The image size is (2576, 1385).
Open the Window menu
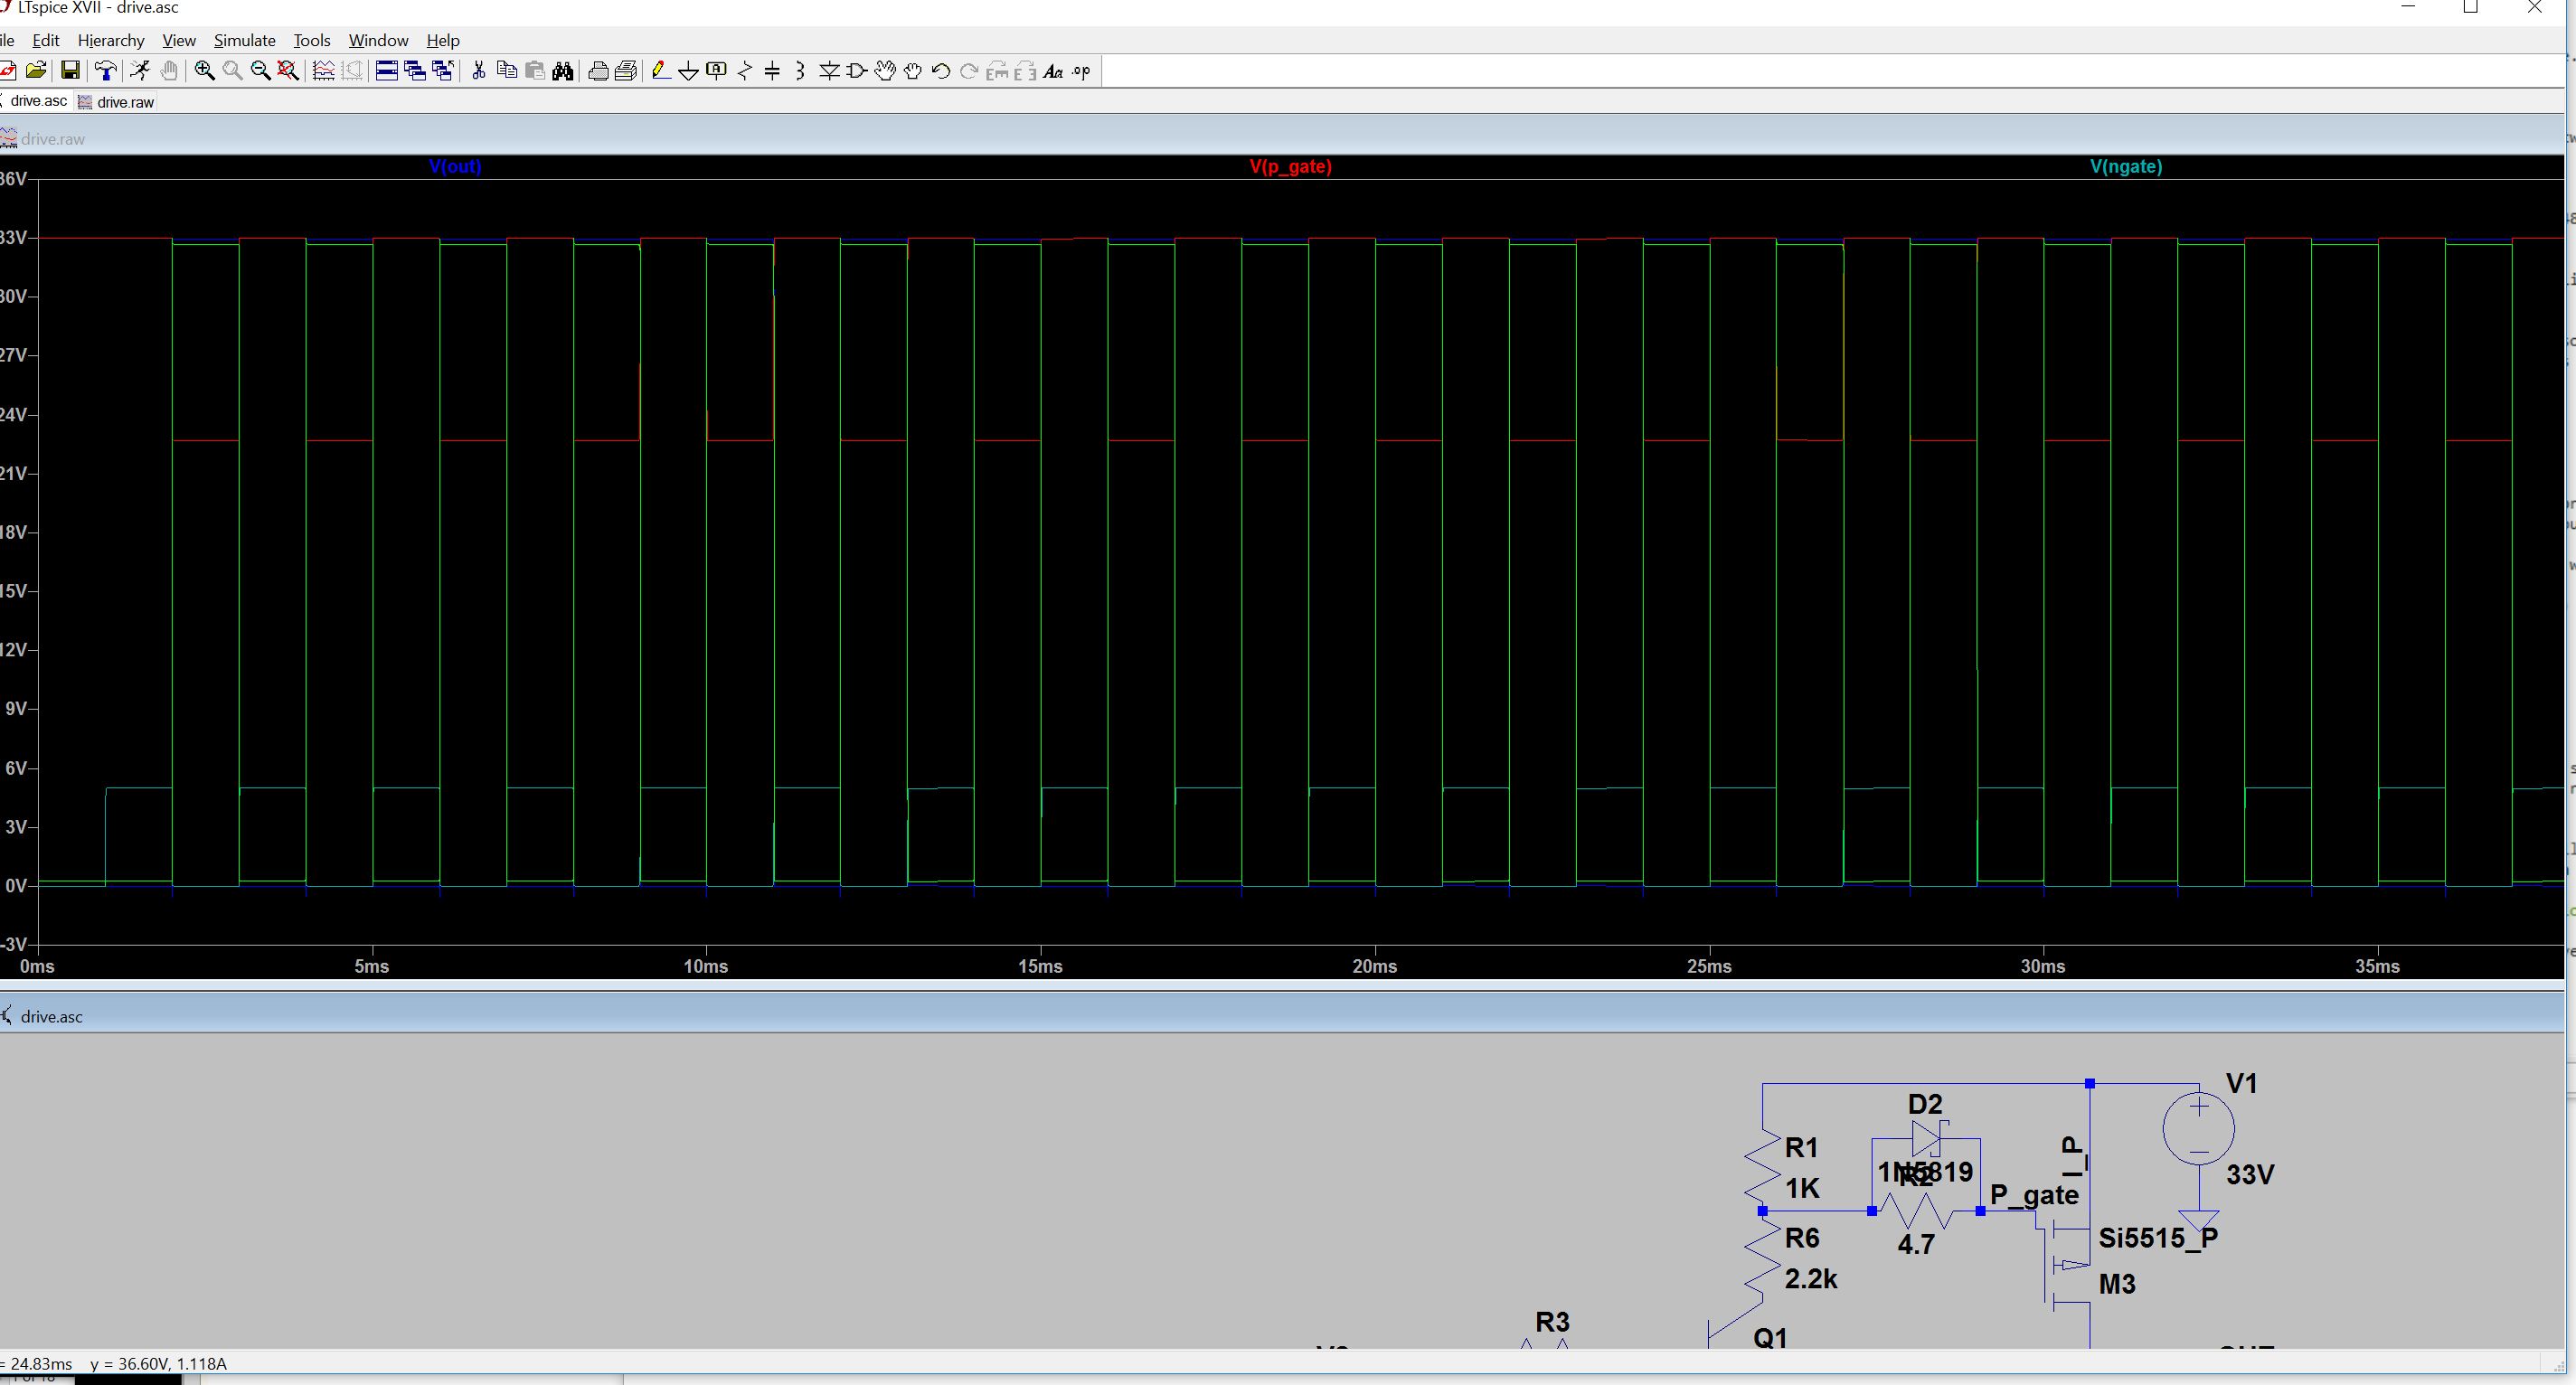click(x=378, y=40)
